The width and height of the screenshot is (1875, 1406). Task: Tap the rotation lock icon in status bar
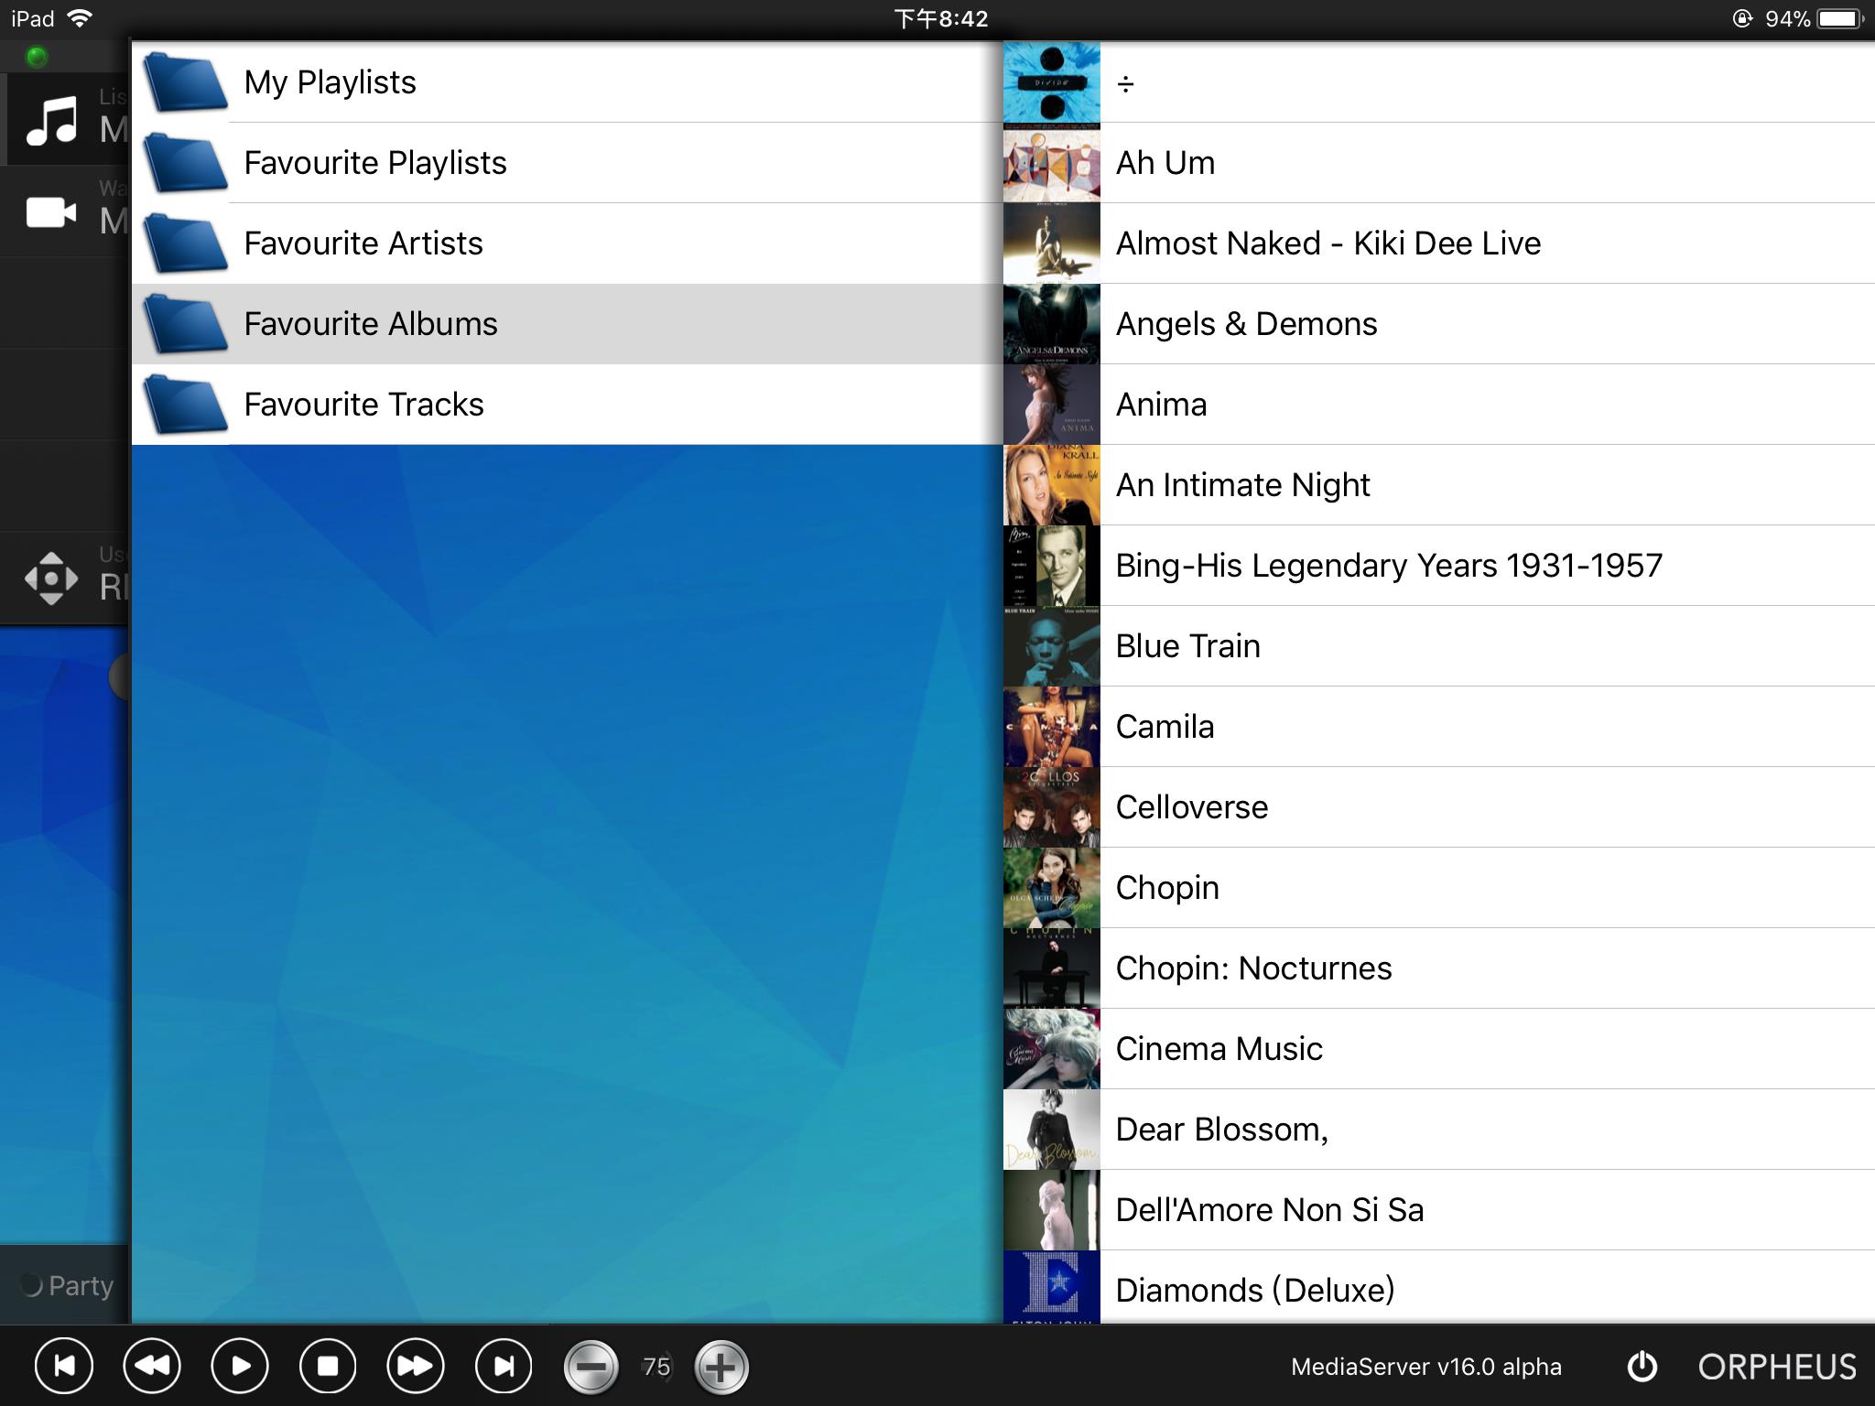click(1742, 18)
